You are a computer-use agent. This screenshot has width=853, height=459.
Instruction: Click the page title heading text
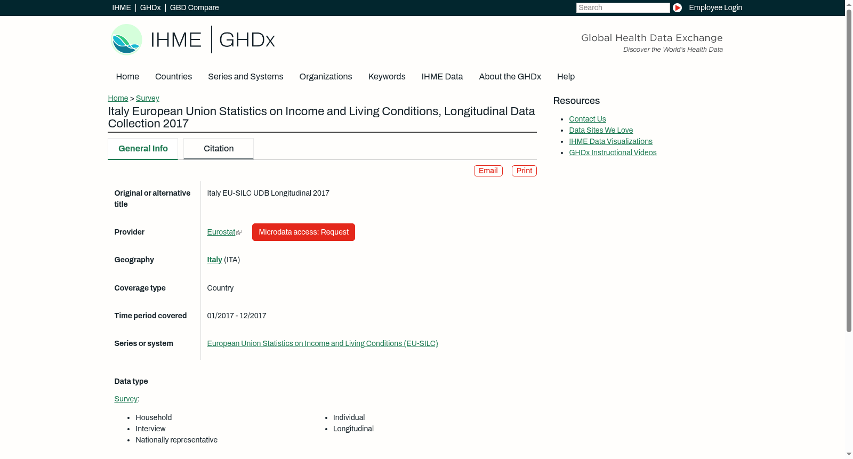coord(321,117)
